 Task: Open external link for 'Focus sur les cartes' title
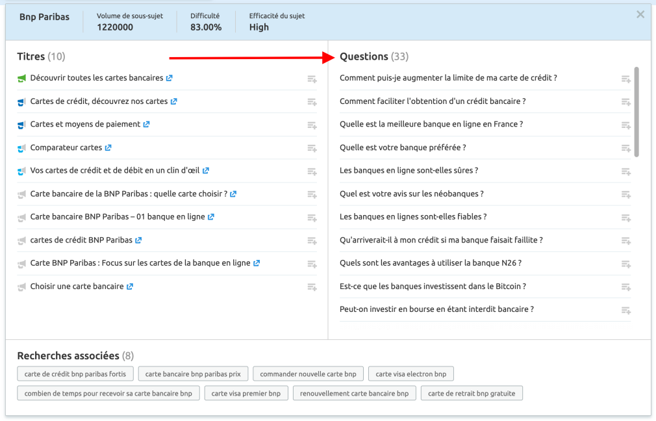(257, 263)
